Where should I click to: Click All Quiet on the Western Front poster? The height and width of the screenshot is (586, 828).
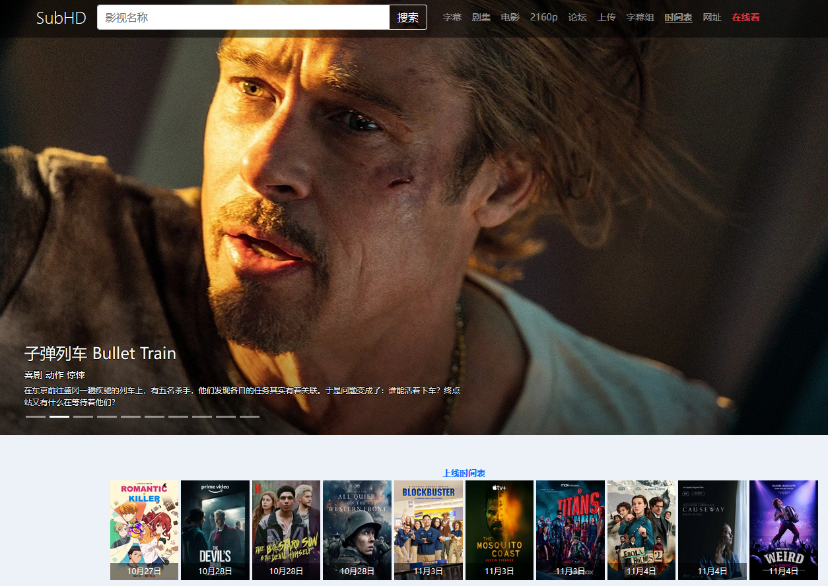point(357,530)
